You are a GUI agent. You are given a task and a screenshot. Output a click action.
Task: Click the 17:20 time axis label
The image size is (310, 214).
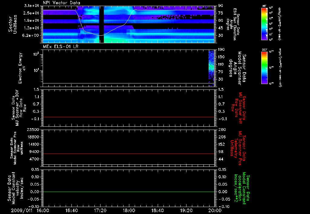(100, 210)
